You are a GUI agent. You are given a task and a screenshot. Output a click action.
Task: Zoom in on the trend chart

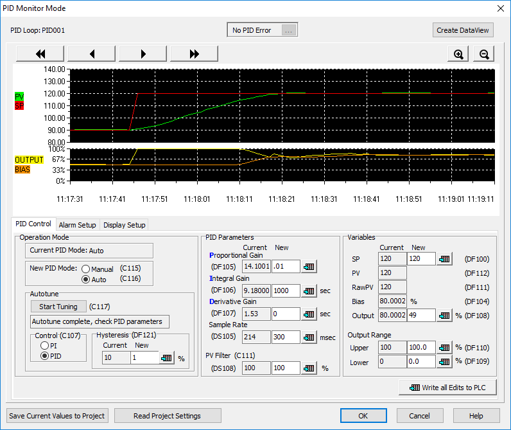pos(458,55)
